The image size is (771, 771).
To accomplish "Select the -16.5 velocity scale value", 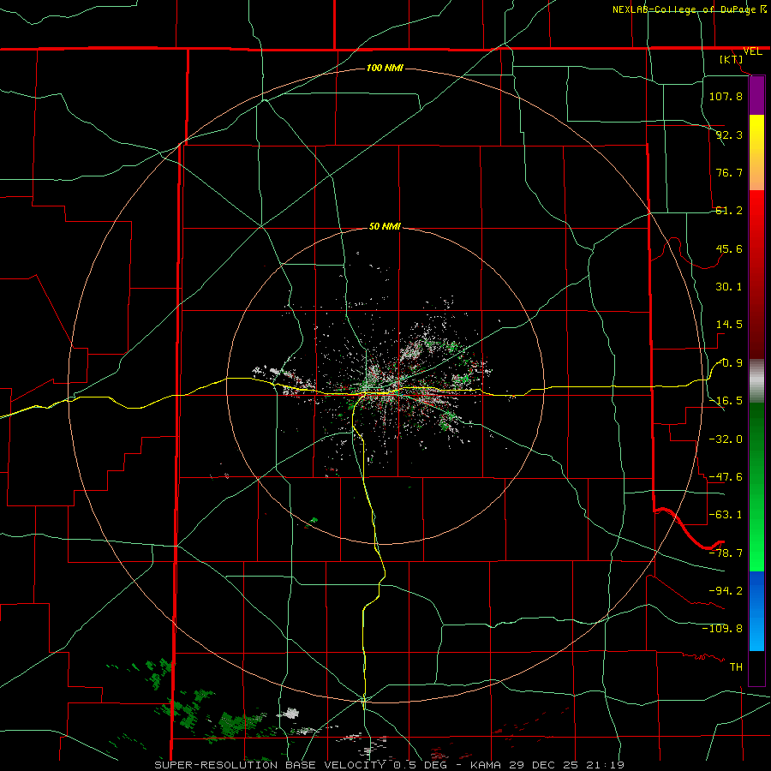I will (x=726, y=401).
